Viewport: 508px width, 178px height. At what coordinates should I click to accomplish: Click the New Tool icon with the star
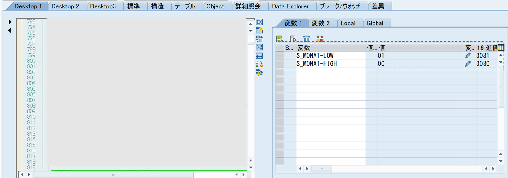[x=259, y=30]
